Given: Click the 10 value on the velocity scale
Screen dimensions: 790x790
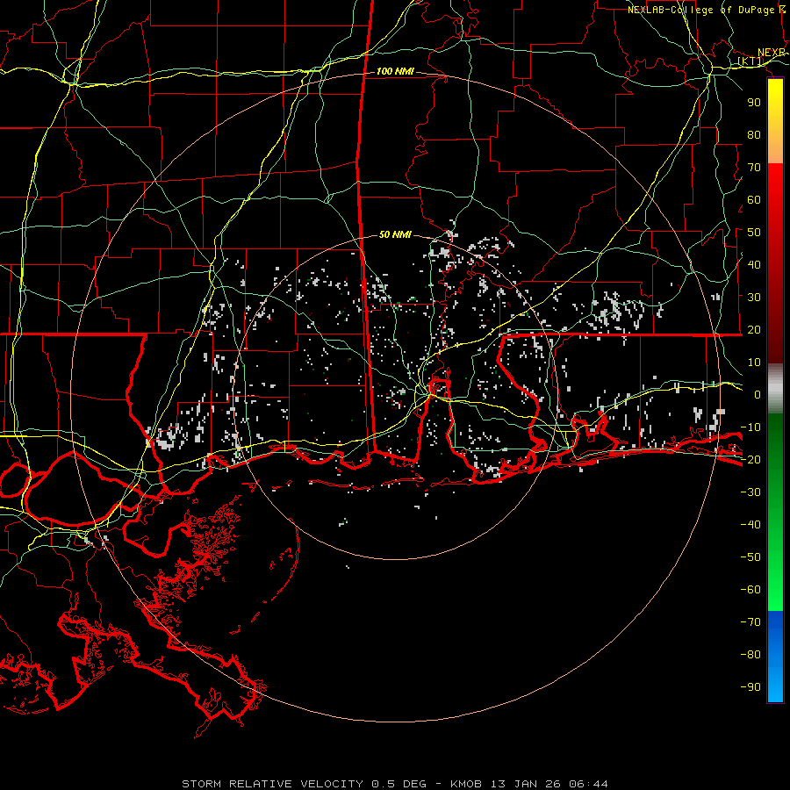Looking at the screenshot, I should pos(754,363).
